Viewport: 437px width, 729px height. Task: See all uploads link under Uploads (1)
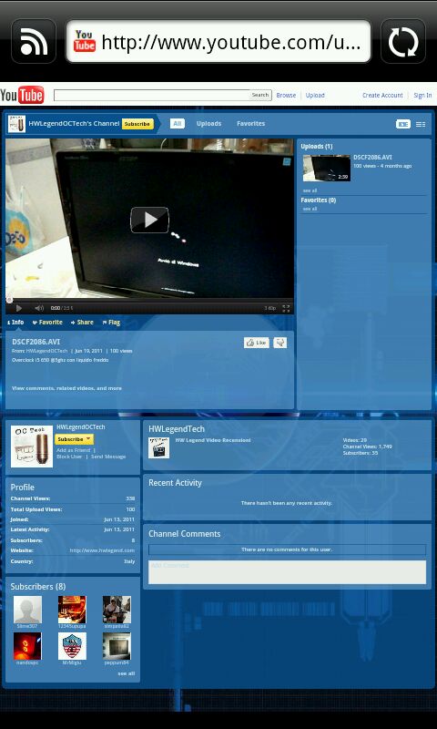pos(310,190)
